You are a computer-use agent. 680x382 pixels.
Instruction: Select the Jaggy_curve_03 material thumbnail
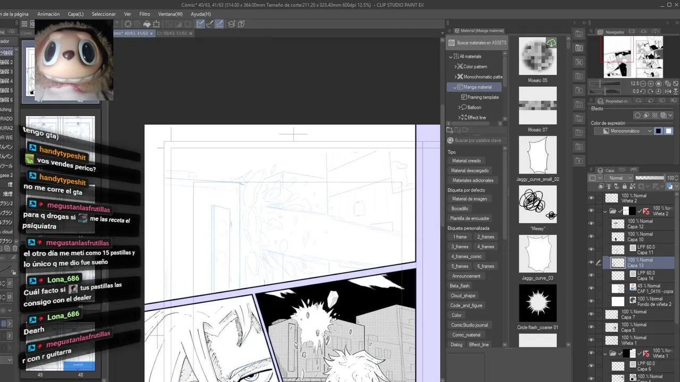pos(538,254)
